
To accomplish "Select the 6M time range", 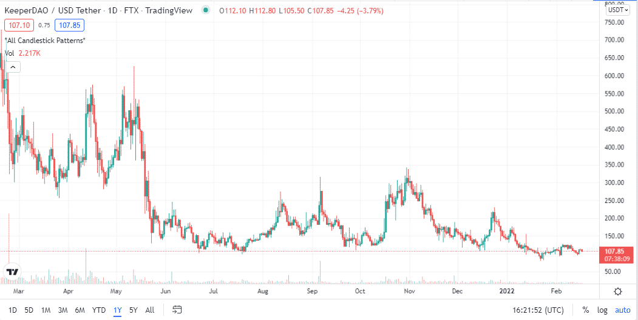I will click(x=80, y=310).
